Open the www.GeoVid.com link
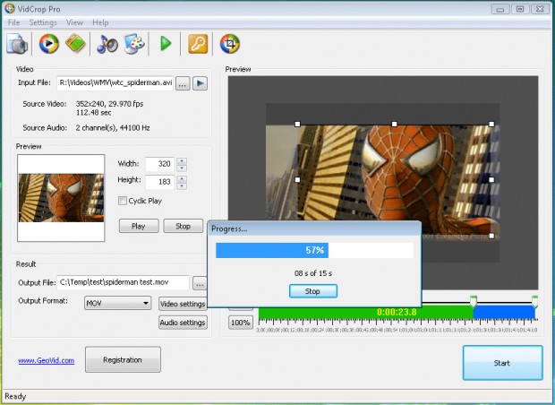Viewport: 555px width, 405px height. click(x=47, y=361)
